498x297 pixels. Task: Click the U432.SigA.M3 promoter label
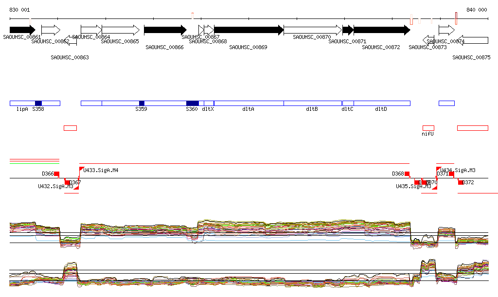pos(55,186)
